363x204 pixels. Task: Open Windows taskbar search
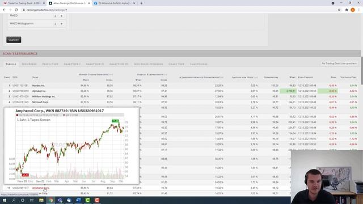point(14,200)
